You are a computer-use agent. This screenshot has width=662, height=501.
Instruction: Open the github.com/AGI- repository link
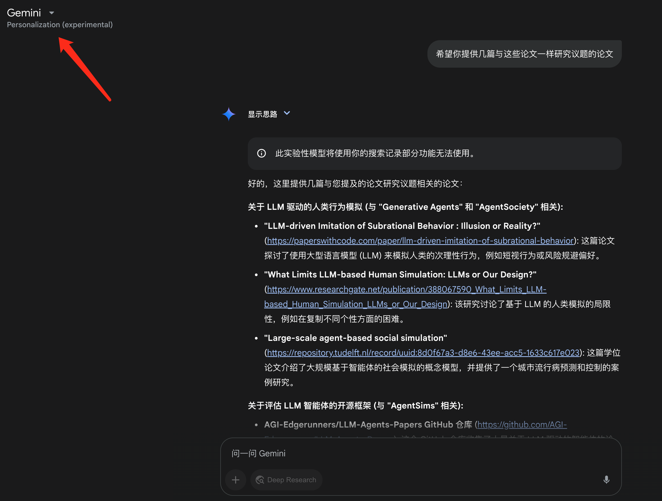tap(522, 424)
